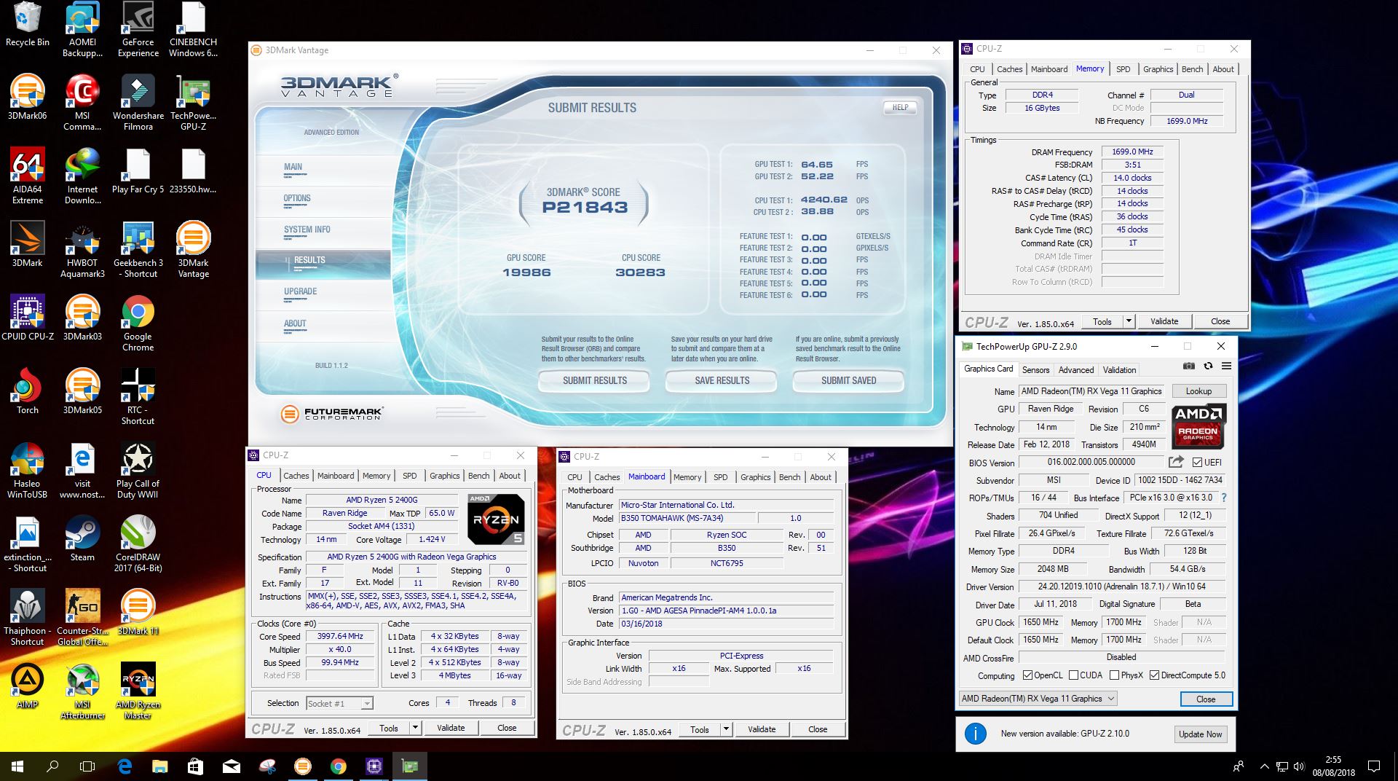Select the 3DMark Vantage desktop icon
Image resolution: width=1398 pixels, height=781 pixels.
click(x=193, y=250)
